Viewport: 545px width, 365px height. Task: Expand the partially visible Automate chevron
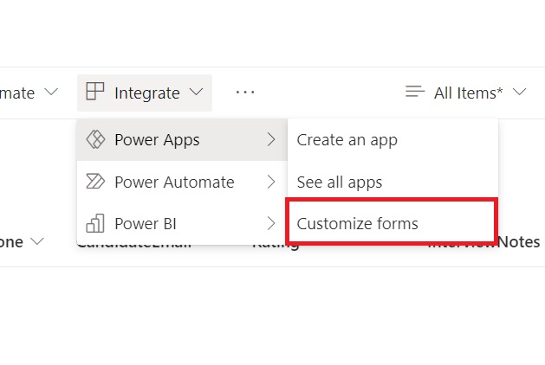click(x=51, y=92)
